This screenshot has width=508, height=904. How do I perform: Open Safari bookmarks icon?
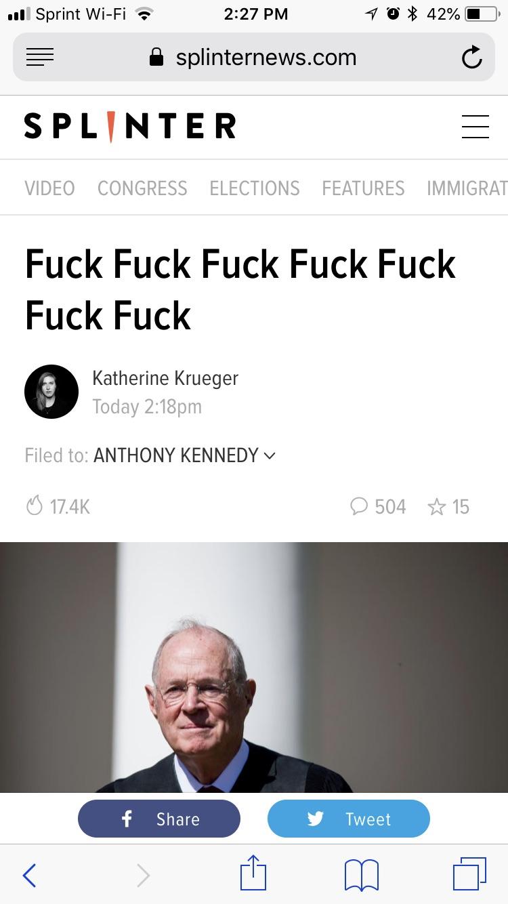point(361,875)
